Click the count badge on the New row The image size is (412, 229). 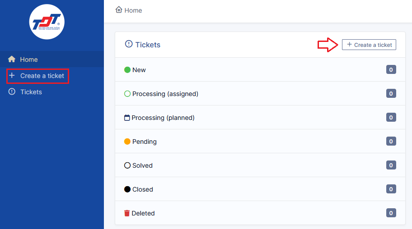pyautogui.click(x=391, y=69)
